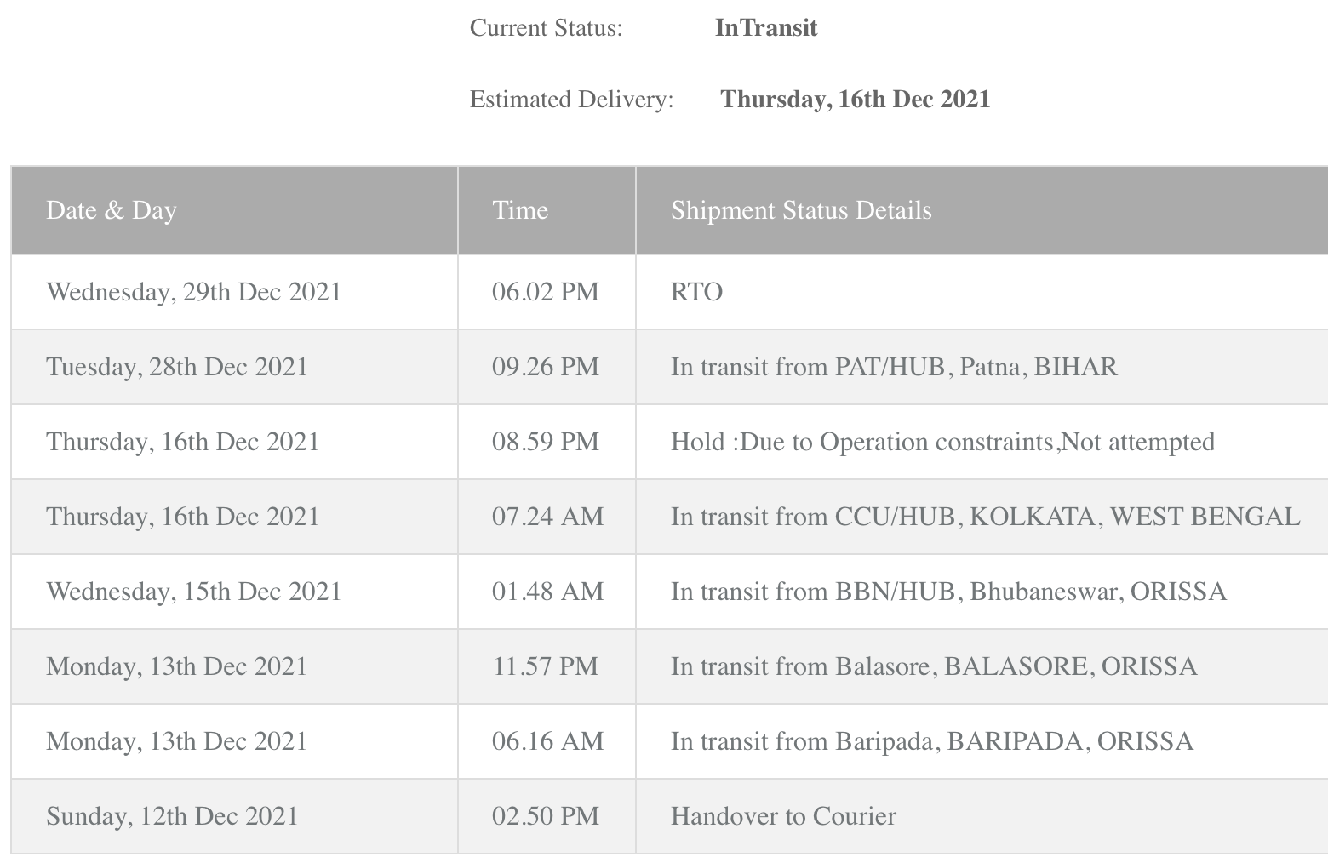1328x863 pixels.
Task: Select the Hold due to Operation constraints entry
Action: click(x=942, y=442)
